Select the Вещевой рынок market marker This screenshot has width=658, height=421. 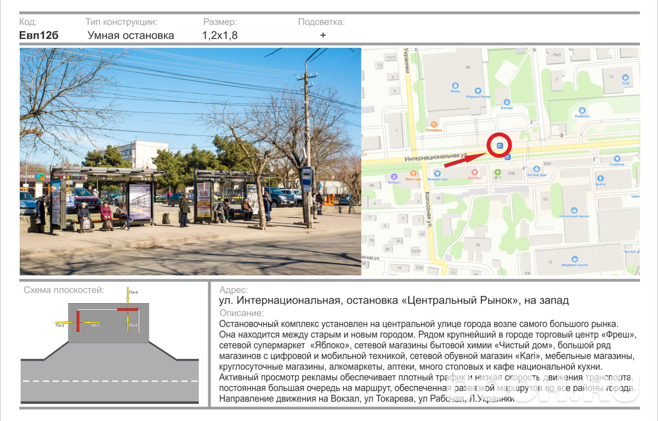coord(575,259)
